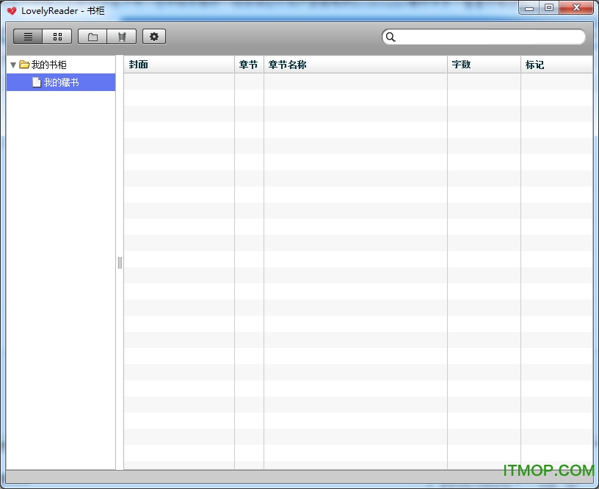Click the magnifier icon in search box
599x489 pixels.
coord(391,37)
